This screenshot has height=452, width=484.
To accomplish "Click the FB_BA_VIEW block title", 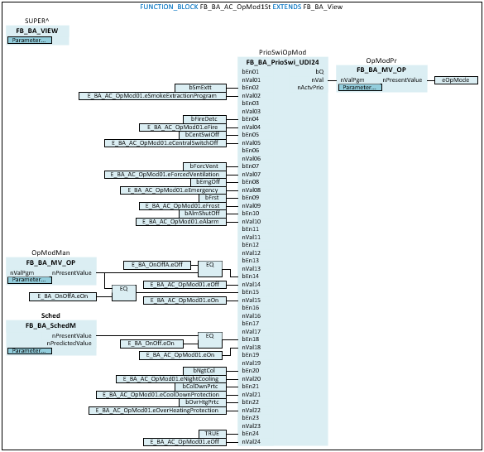I will click(37, 31).
